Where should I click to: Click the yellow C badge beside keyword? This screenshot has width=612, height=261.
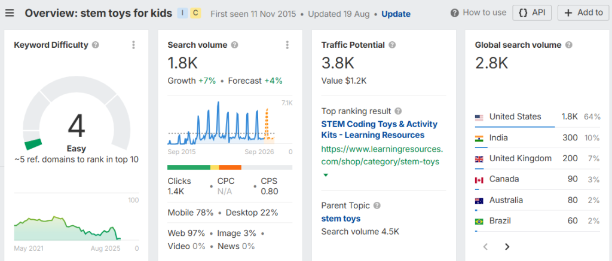195,13
